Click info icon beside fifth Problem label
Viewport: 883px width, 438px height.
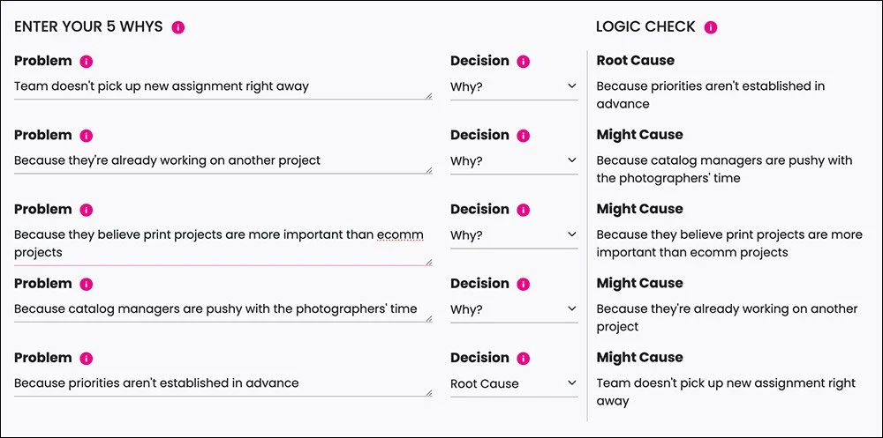87,359
